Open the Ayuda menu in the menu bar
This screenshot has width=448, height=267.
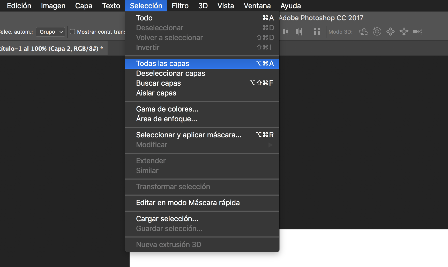pyautogui.click(x=290, y=6)
